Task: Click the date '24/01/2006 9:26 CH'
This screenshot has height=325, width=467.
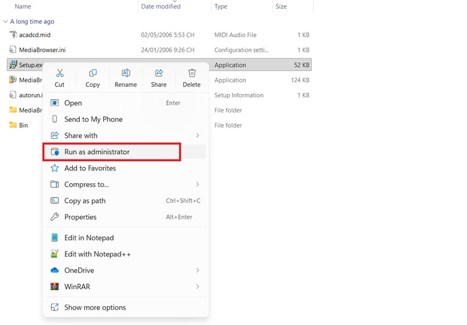Action: (168, 50)
